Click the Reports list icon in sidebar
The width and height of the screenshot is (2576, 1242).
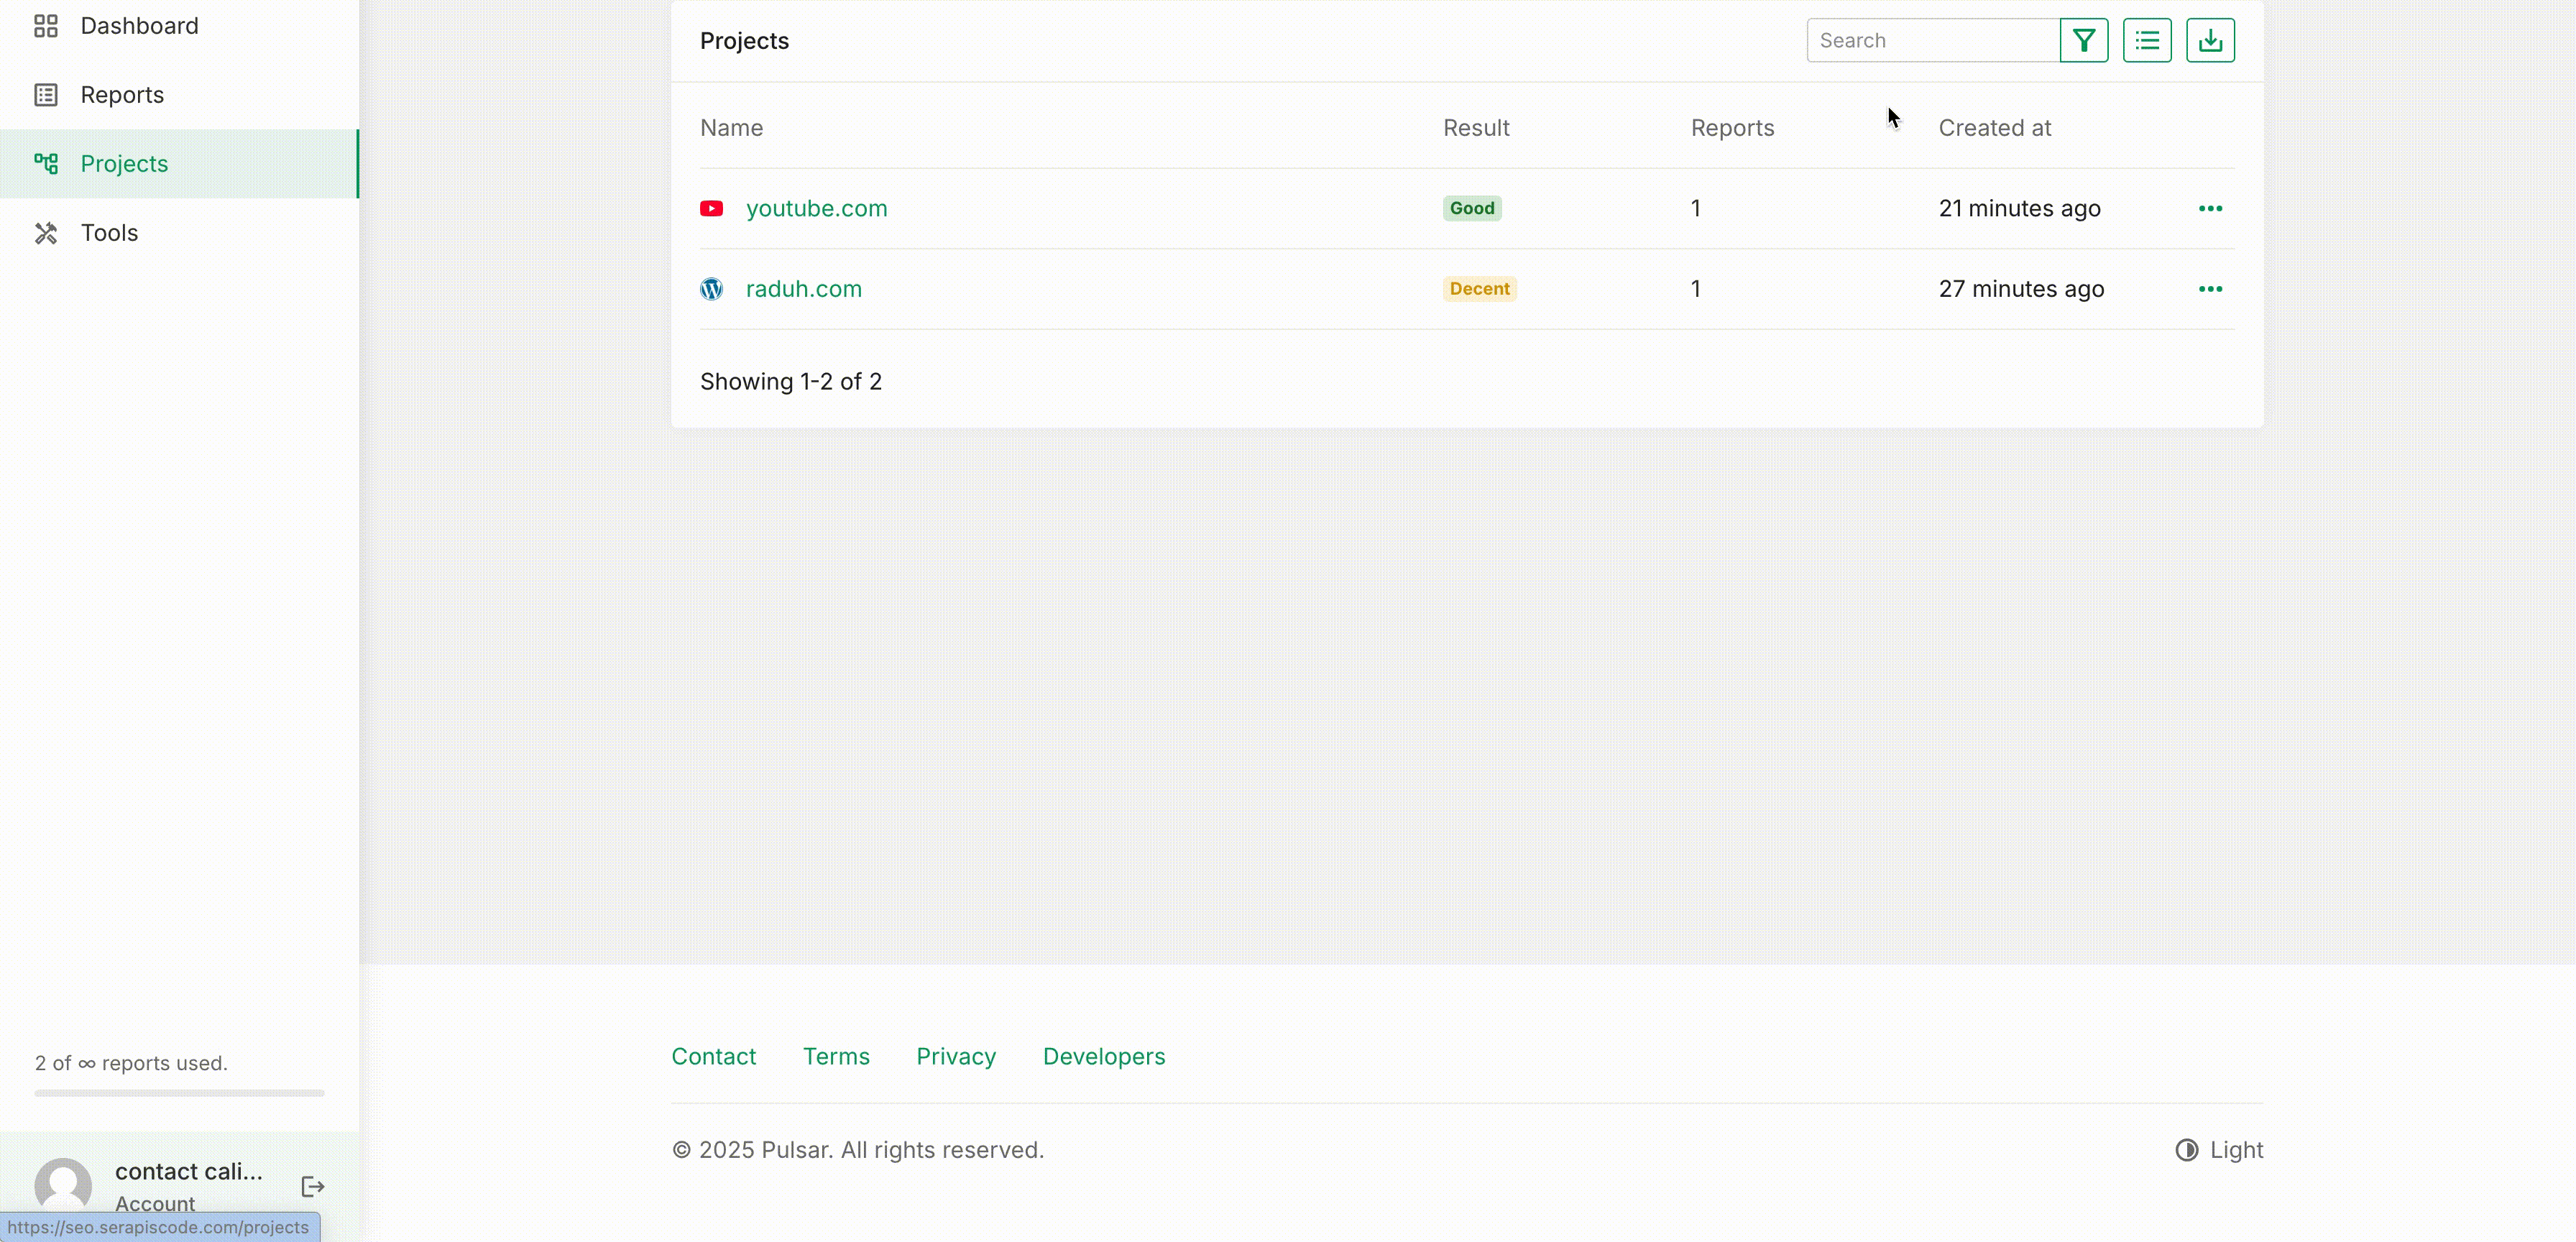coord(46,95)
